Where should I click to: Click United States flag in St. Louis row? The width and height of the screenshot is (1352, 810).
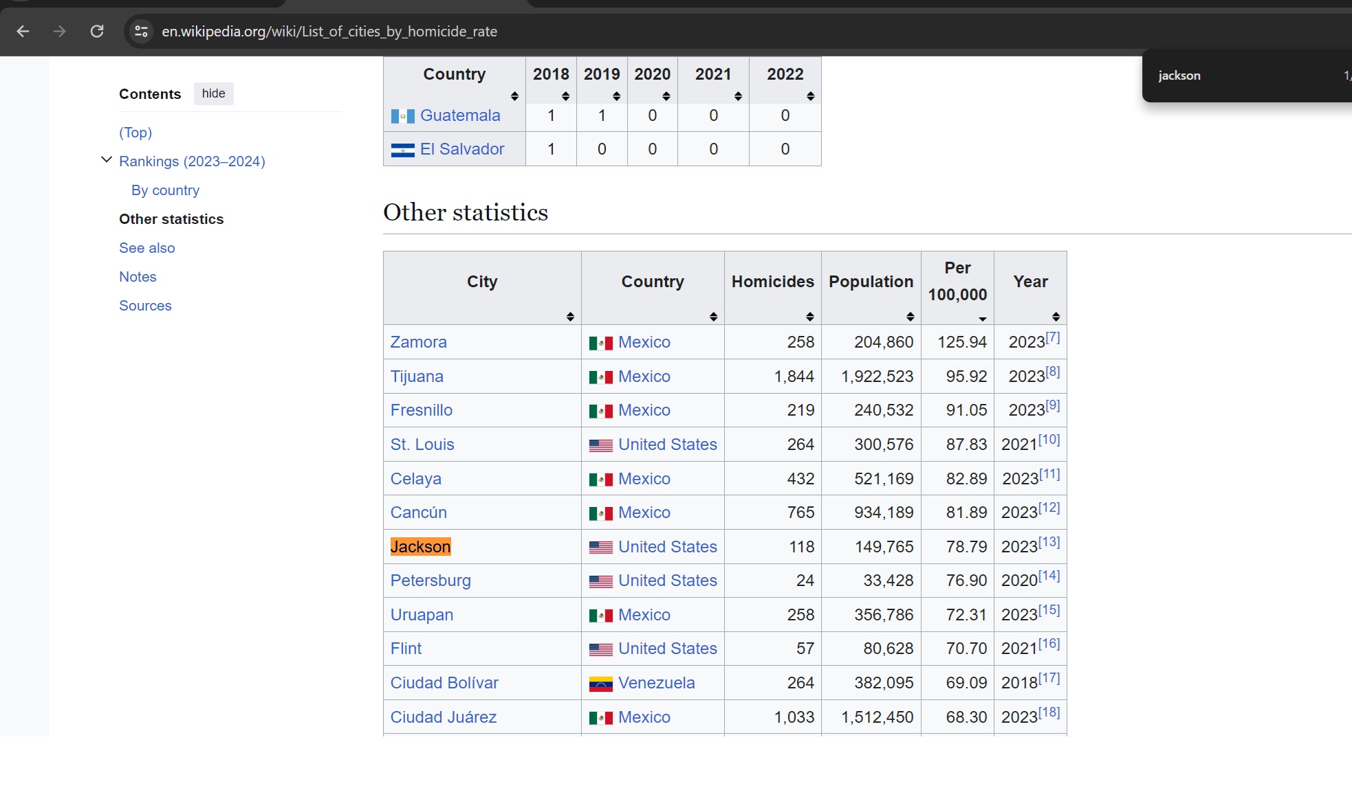[x=600, y=445]
